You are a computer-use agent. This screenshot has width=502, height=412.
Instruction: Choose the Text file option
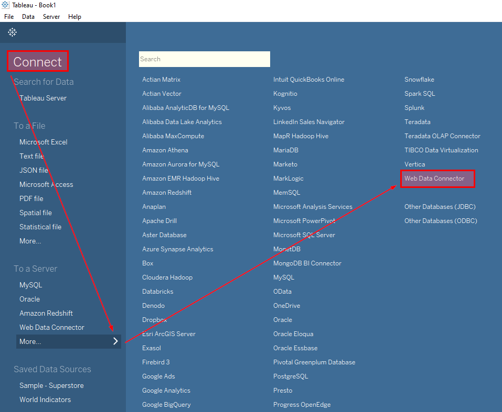31,156
